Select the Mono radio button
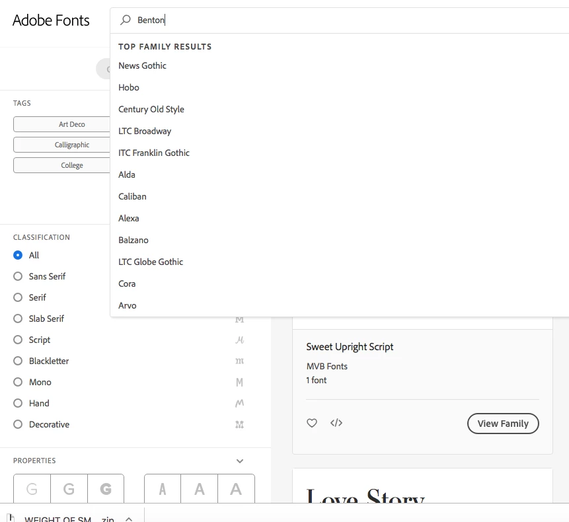 [x=18, y=382]
